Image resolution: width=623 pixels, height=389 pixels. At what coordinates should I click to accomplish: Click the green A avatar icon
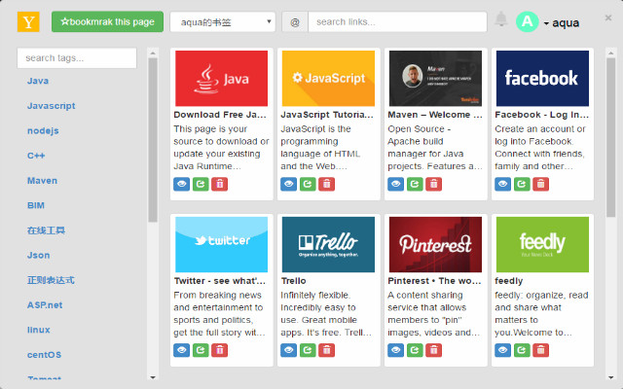pyautogui.click(x=528, y=21)
